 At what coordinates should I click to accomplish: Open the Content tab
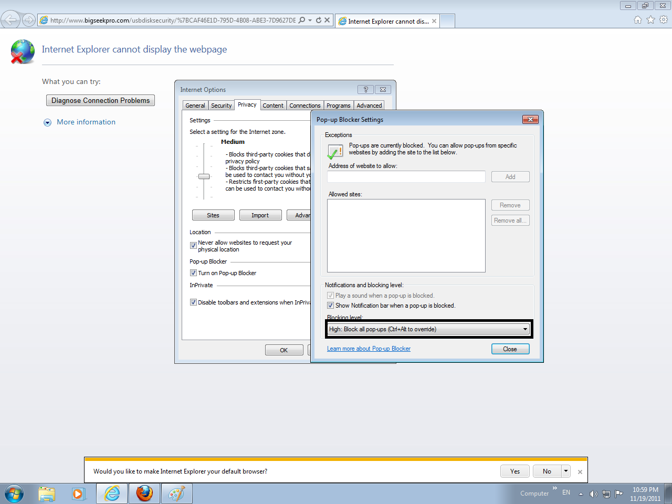[273, 106]
